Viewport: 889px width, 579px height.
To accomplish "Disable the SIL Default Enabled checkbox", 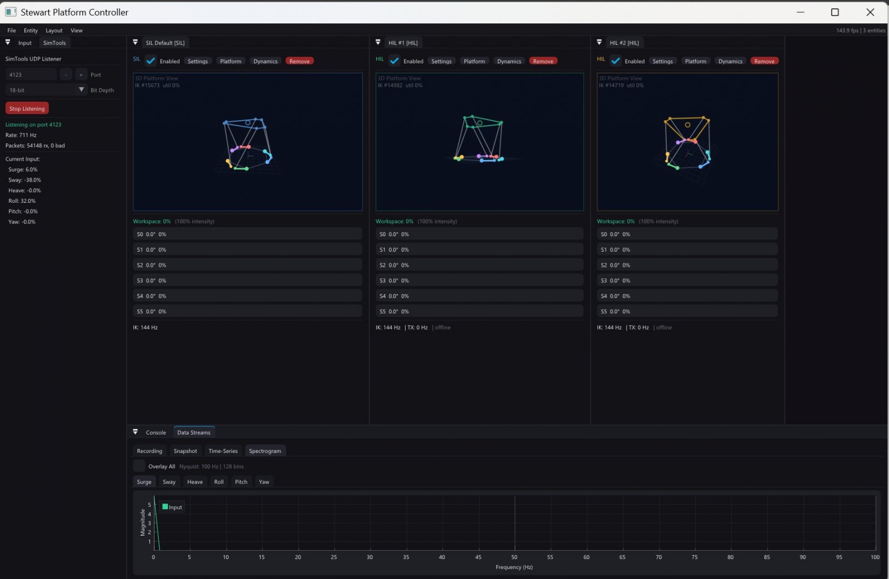I will click(151, 61).
